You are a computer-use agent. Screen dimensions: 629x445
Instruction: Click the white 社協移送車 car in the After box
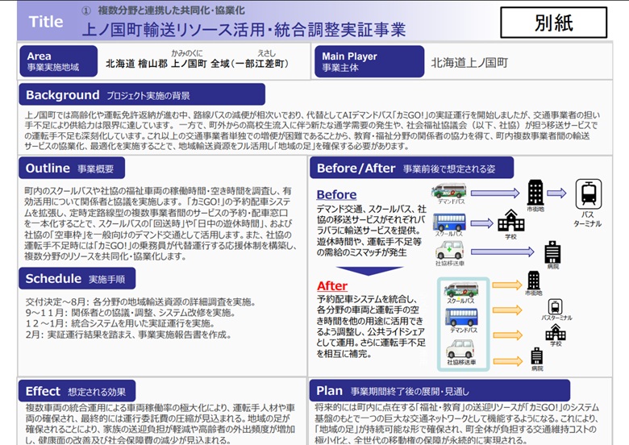point(460,349)
